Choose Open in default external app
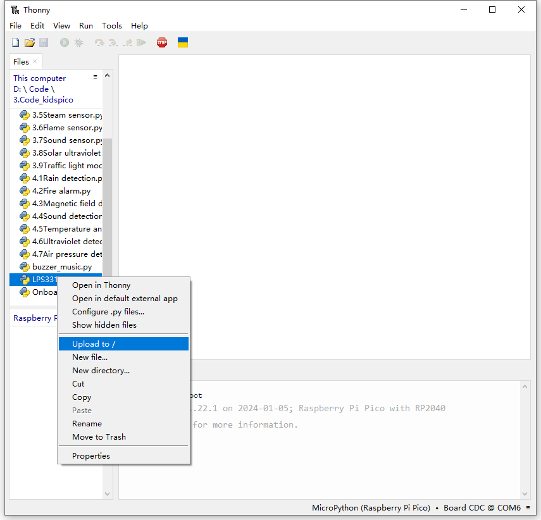 (123, 299)
